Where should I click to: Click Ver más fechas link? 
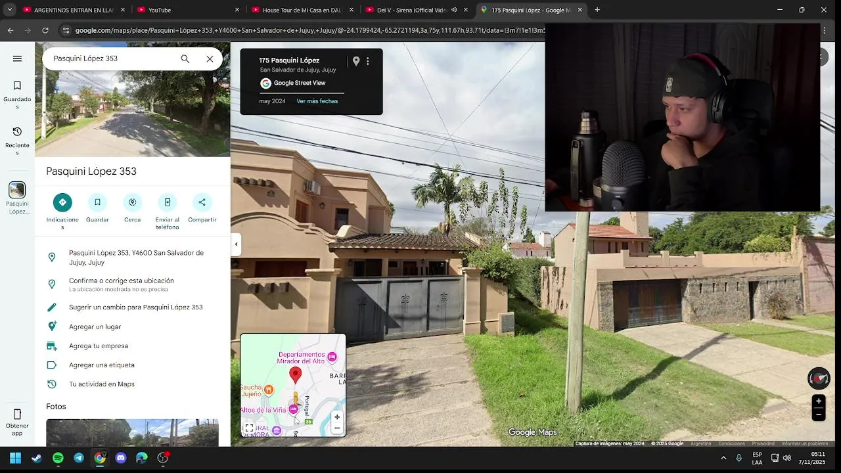tap(317, 101)
